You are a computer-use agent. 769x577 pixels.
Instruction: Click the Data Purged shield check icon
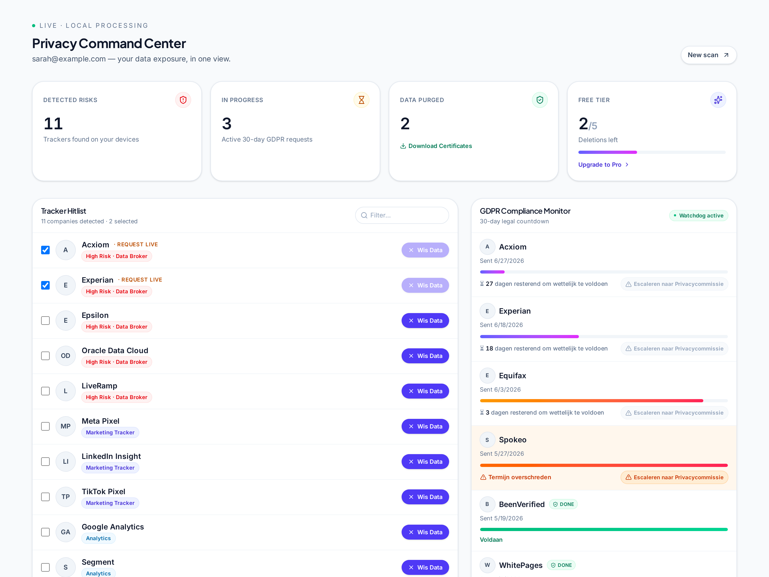pos(540,100)
